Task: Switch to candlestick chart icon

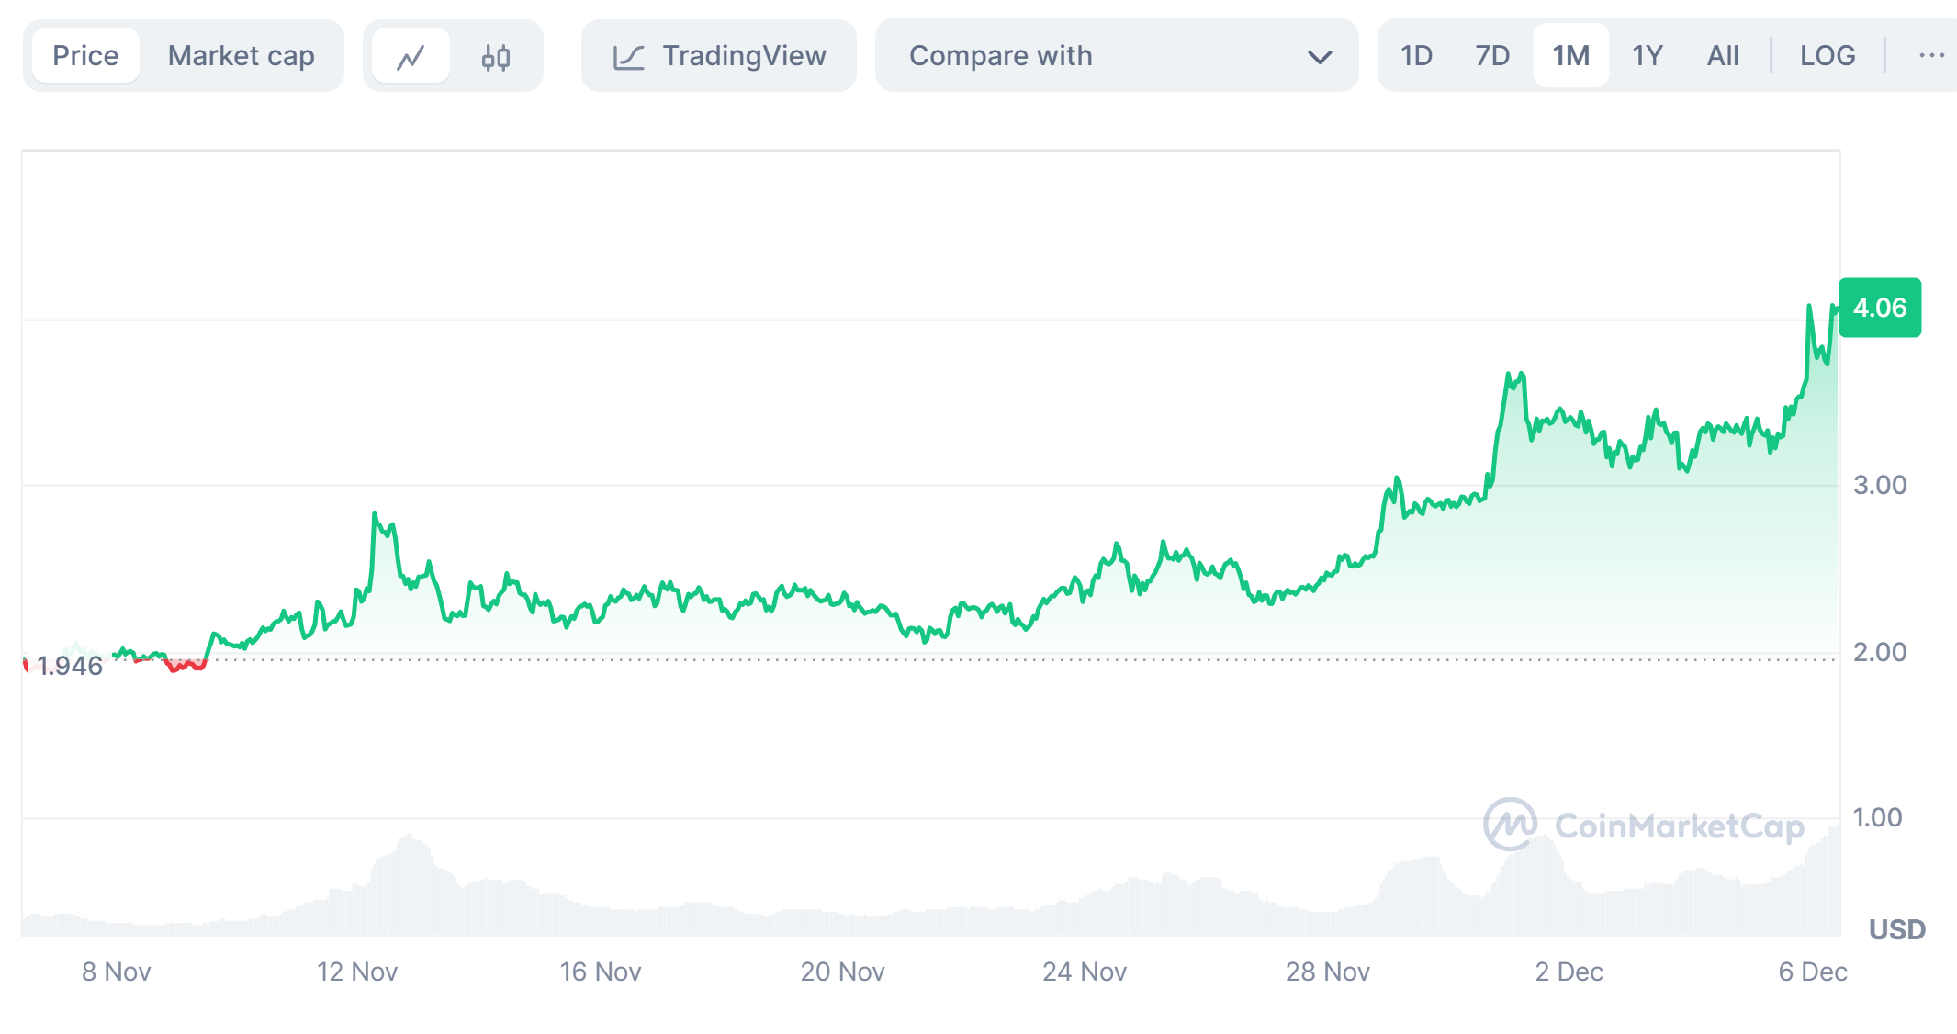Action: tap(496, 57)
